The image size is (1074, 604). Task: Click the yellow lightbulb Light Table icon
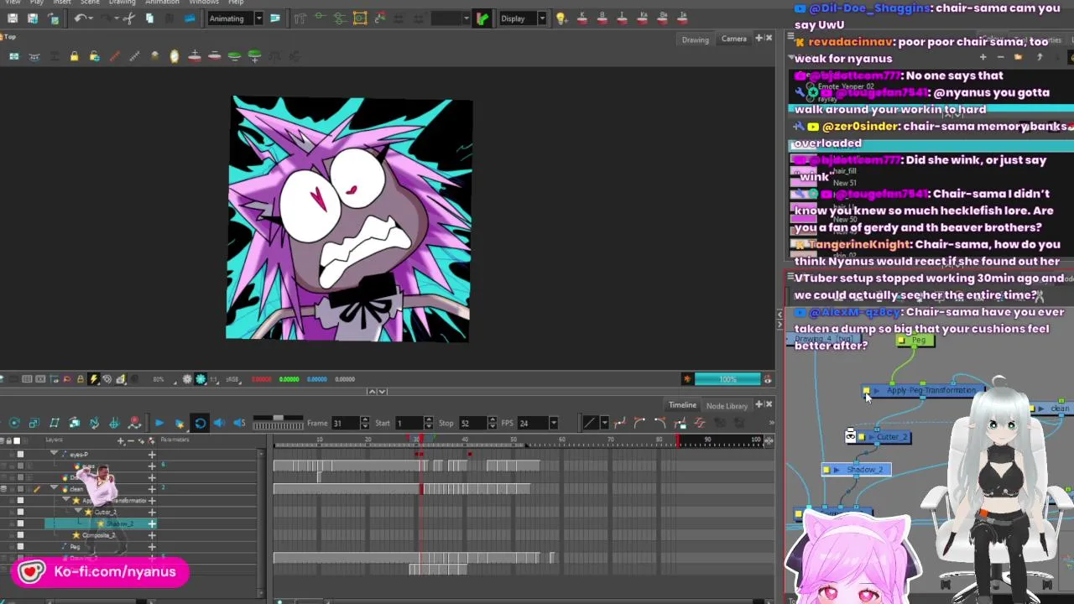[561, 18]
